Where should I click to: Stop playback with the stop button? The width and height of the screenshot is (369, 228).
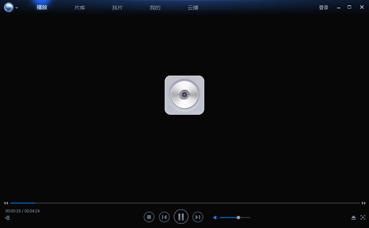click(149, 217)
